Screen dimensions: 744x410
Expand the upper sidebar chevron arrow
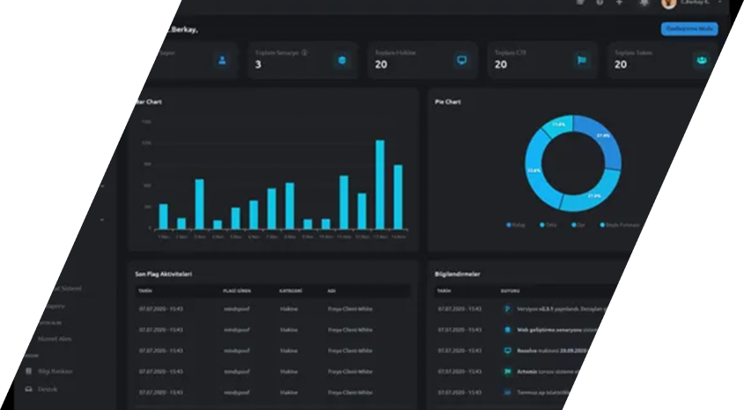(x=102, y=187)
